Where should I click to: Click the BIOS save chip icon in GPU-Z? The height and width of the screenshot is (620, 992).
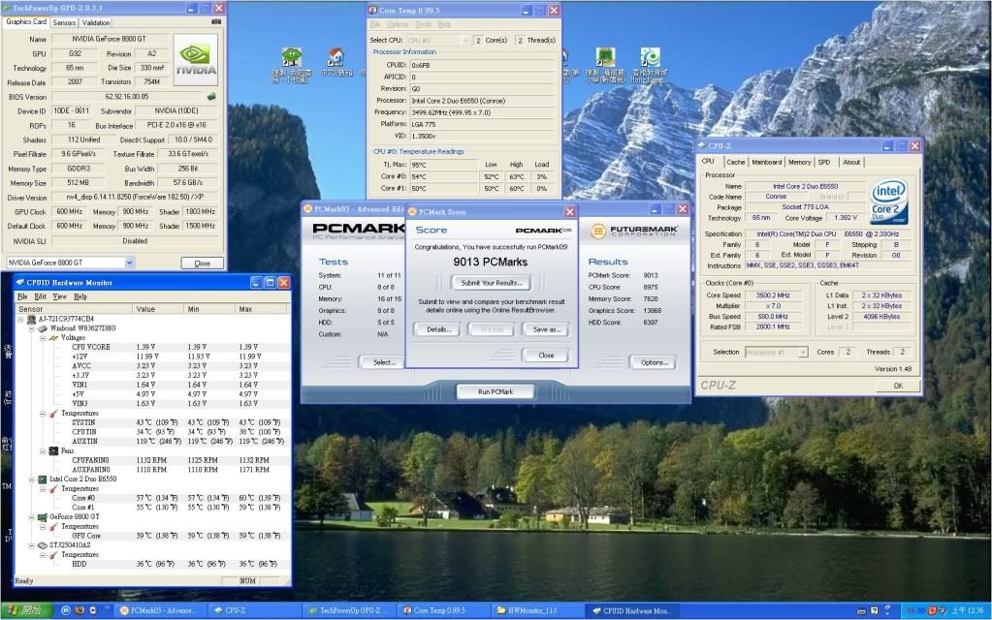[x=211, y=97]
